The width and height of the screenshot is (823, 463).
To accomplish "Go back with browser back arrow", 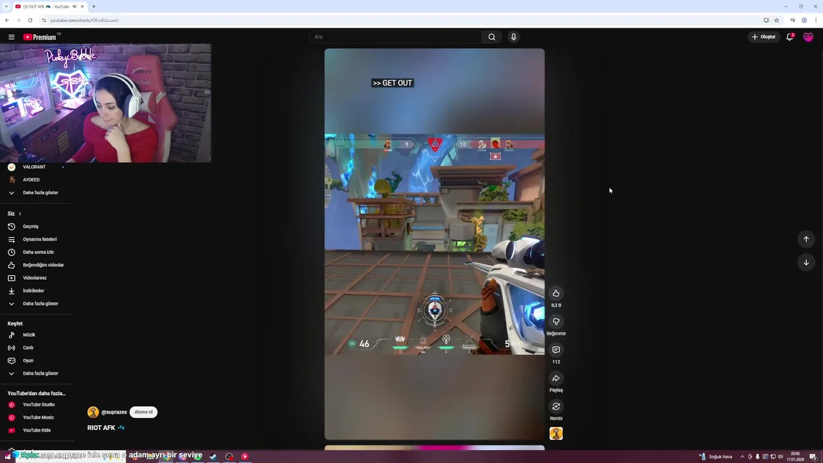I will coord(7,21).
